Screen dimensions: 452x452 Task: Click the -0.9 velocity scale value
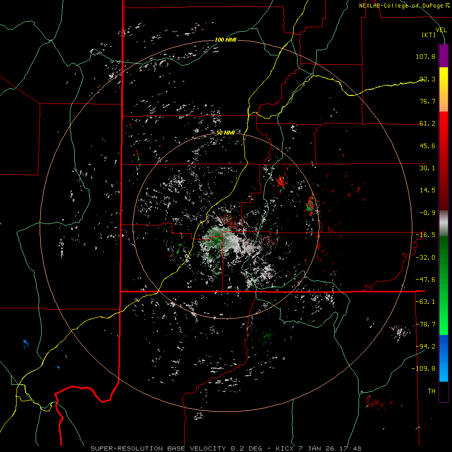pos(427,213)
